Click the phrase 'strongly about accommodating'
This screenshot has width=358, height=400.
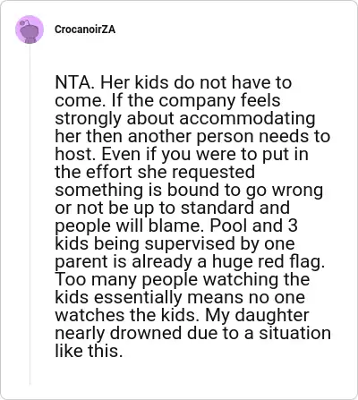pos(185,118)
